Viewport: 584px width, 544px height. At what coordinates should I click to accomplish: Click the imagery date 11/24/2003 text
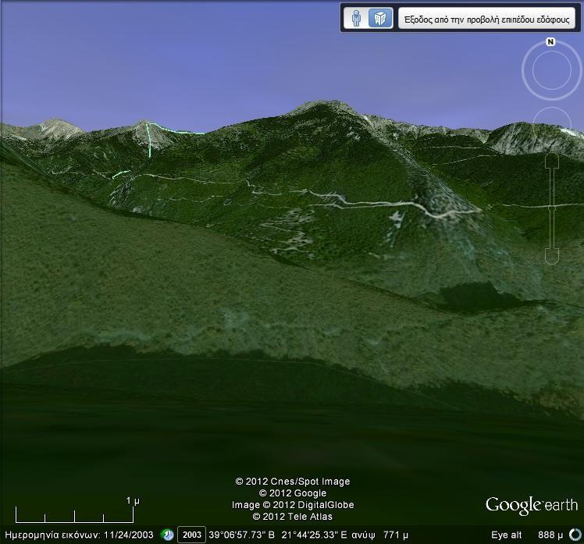click(x=129, y=535)
